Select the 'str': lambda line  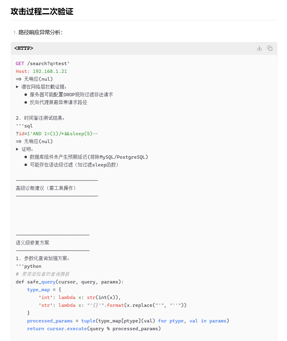click(x=112, y=305)
